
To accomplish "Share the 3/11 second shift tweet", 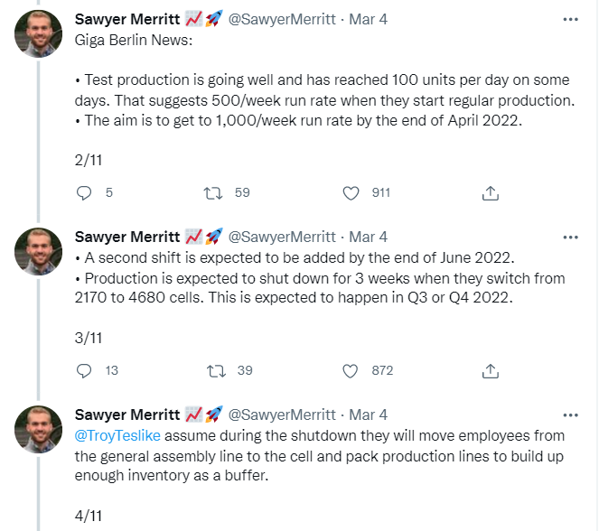I will tap(490, 370).
